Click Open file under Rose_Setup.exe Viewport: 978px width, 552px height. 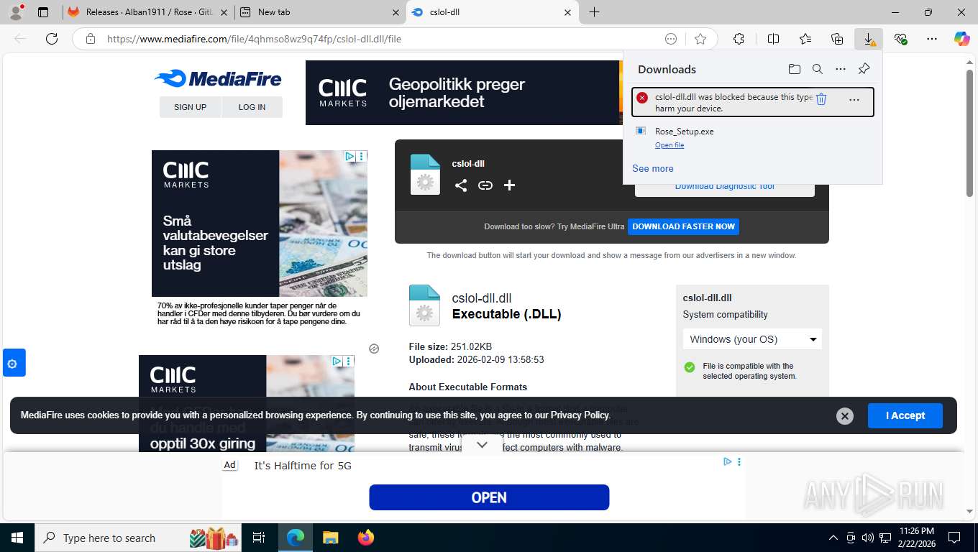(669, 145)
